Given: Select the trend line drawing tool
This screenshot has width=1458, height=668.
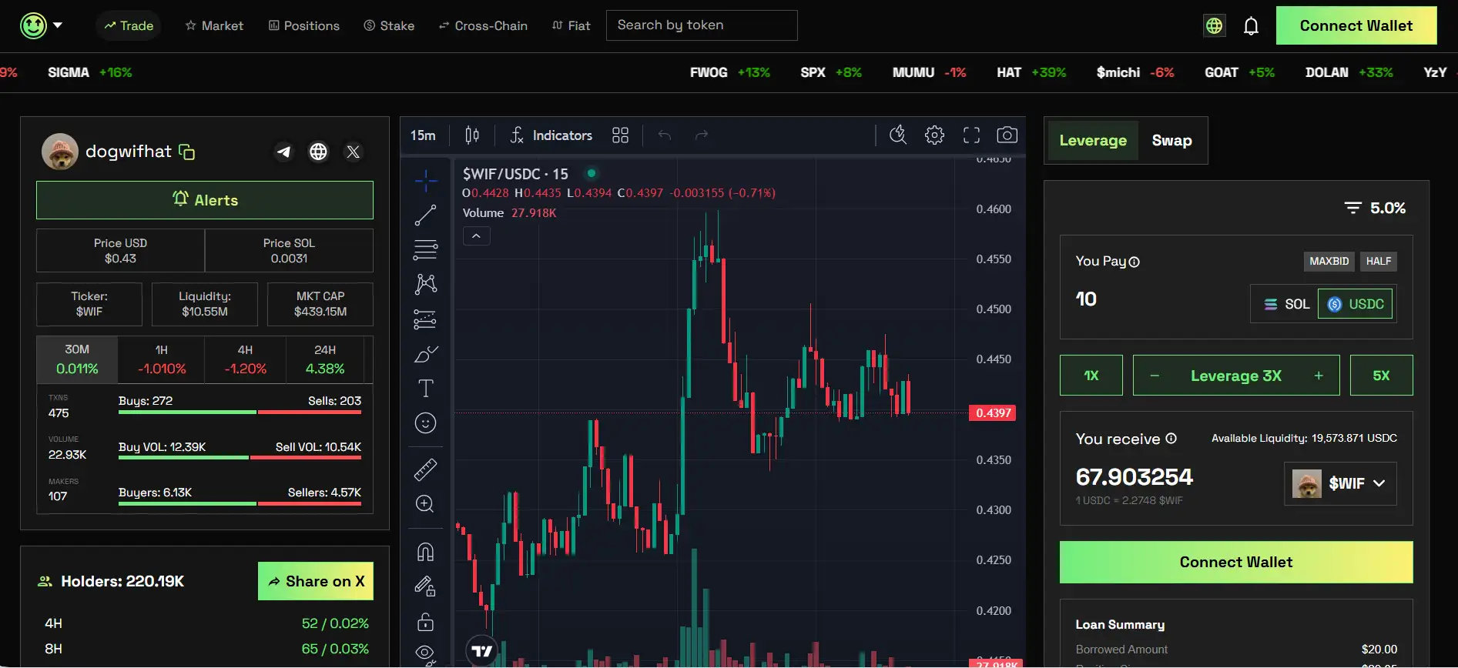Looking at the screenshot, I should (425, 215).
